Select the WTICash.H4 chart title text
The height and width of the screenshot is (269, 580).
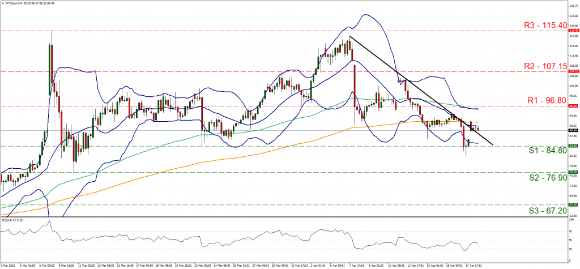pyautogui.click(x=14, y=2)
